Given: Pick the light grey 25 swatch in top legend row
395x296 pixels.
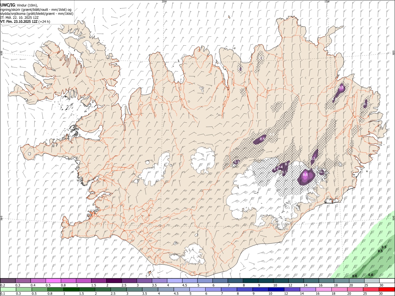Looking at the screenshot, I should (x=372, y=281).
